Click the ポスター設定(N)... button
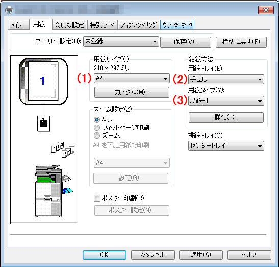Viewport: 279px width, 267px height. pos(132,210)
